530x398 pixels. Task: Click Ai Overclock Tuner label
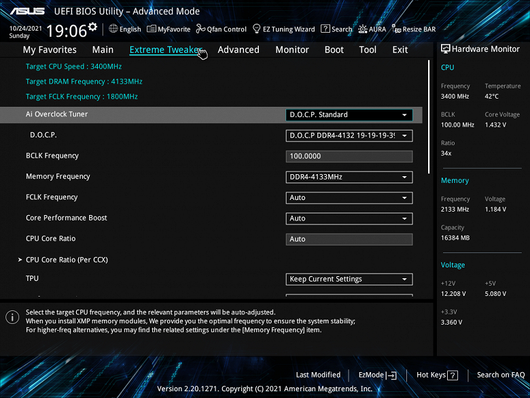click(x=56, y=114)
